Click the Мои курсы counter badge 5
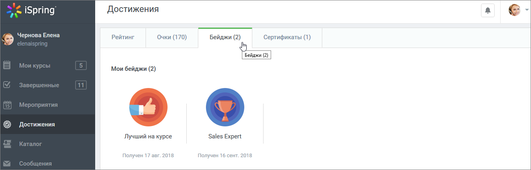Screen dimensions: 531x170 pos(81,65)
